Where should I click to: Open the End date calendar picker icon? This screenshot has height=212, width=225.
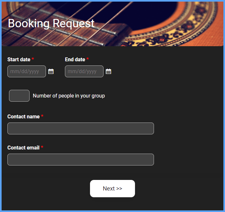tap(109, 71)
